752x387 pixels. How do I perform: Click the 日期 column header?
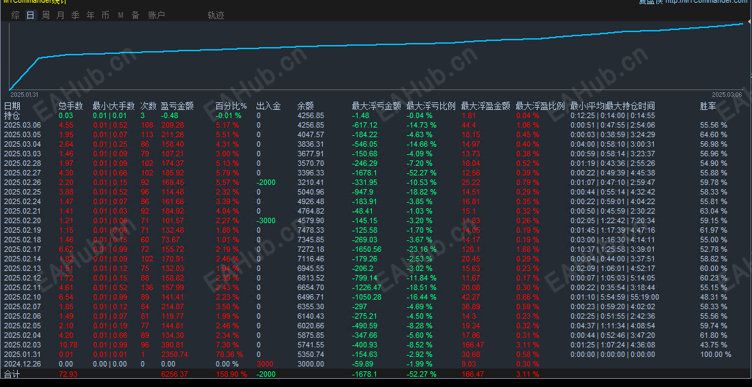(x=12, y=106)
